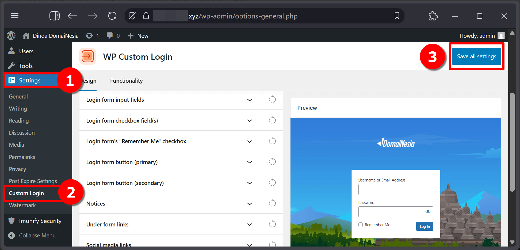Click the padlock site info icon
The width and height of the screenshot is (520, 250).
pos(146,16)
